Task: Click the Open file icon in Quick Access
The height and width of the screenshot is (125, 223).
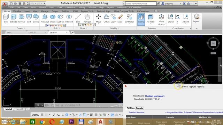Action: (x=16, y=3)
